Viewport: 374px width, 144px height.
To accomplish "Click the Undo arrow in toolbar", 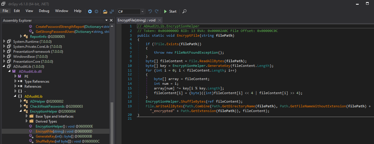I will [x=150, y=11].
